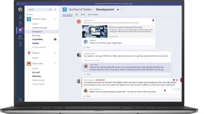Viewport: 204px width, 114px height.
Task: Toggle the bookmark on the IMPORTANT message
Action: point(174,80)
